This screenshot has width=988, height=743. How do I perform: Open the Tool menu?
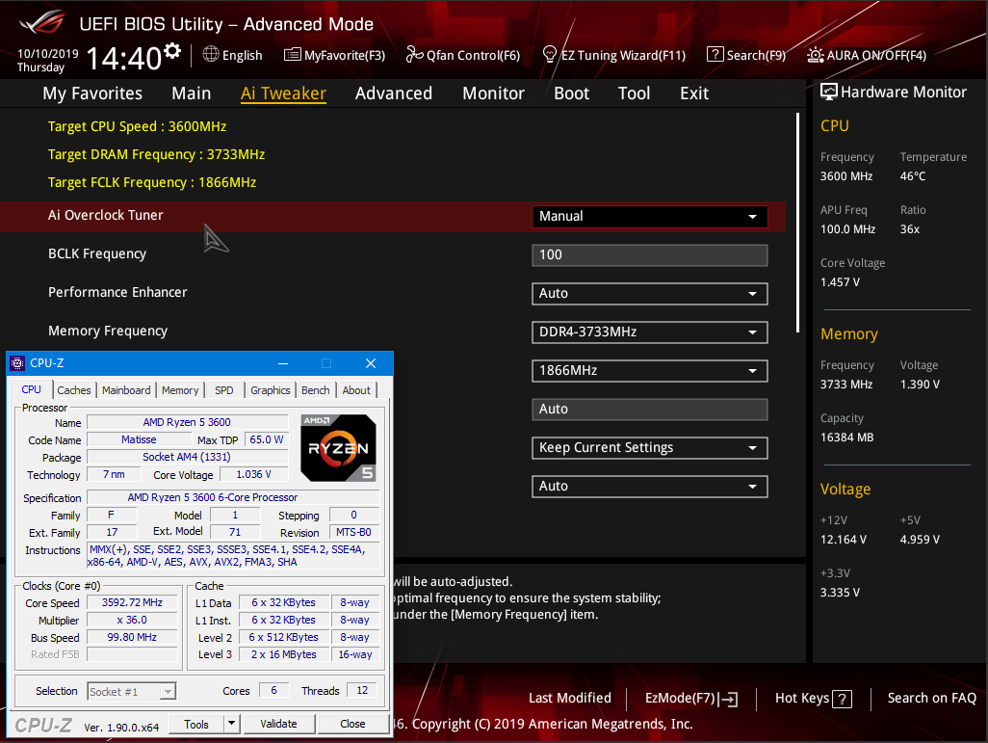tap(634, 93)
